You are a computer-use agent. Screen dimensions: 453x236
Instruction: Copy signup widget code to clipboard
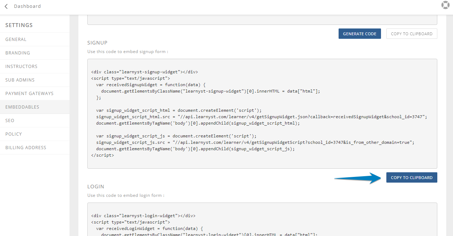(x=412, y=178)
